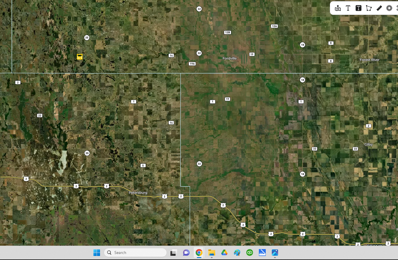Select the map marker pin tool
The width and height of the screenshot is (398, 260).
[x=338, y=8]
